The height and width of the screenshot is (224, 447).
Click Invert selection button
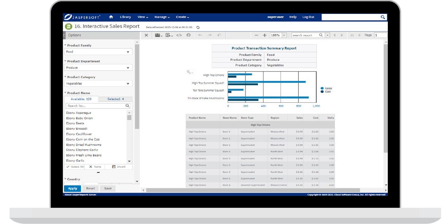click(x=118, y=167)
